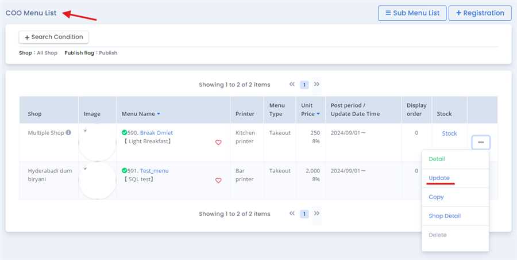Go to next page in bottom pagination
Viewport: 517px width, 260px height.
click(317, 213)
